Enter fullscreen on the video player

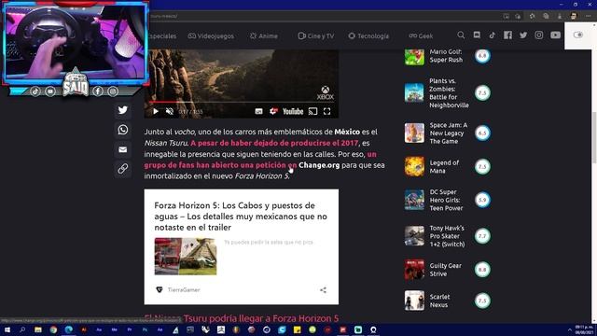(327, 112)
